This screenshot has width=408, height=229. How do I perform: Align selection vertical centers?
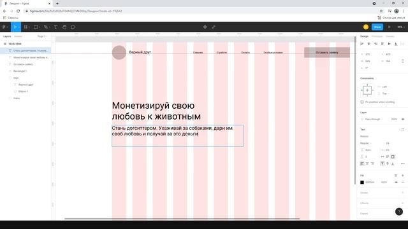390,44
